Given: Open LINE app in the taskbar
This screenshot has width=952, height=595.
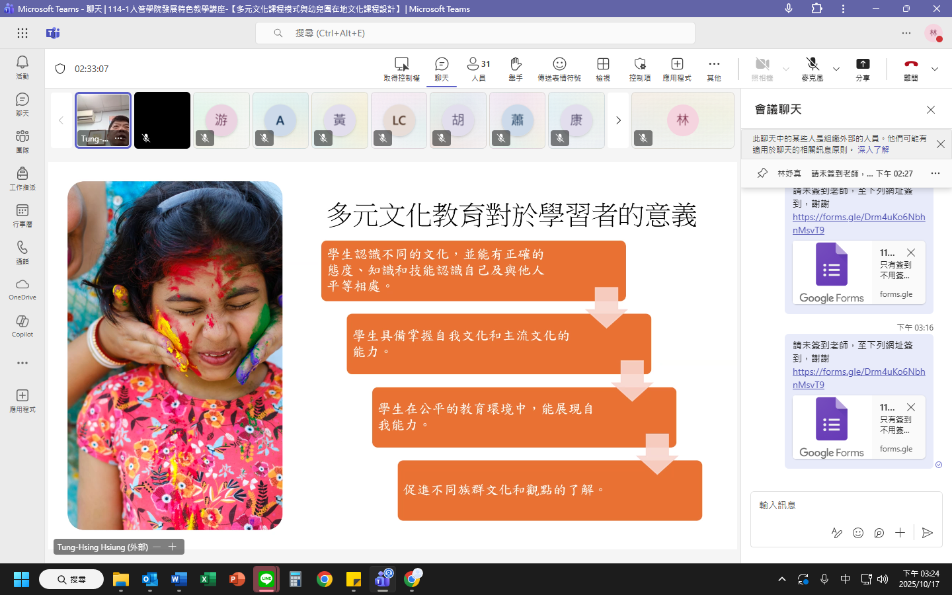Looking at the screenshot, I should [x=266, y=579].
